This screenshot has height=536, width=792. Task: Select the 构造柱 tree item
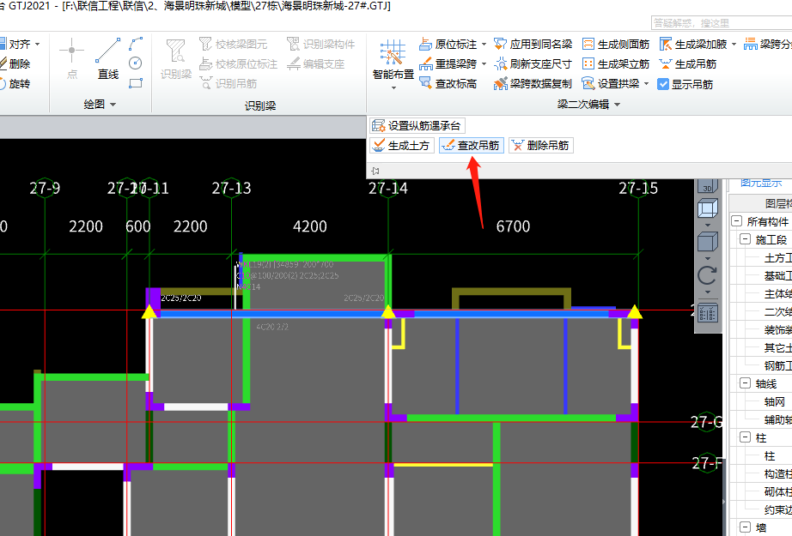pyautogui.click(x=778, y=474)
